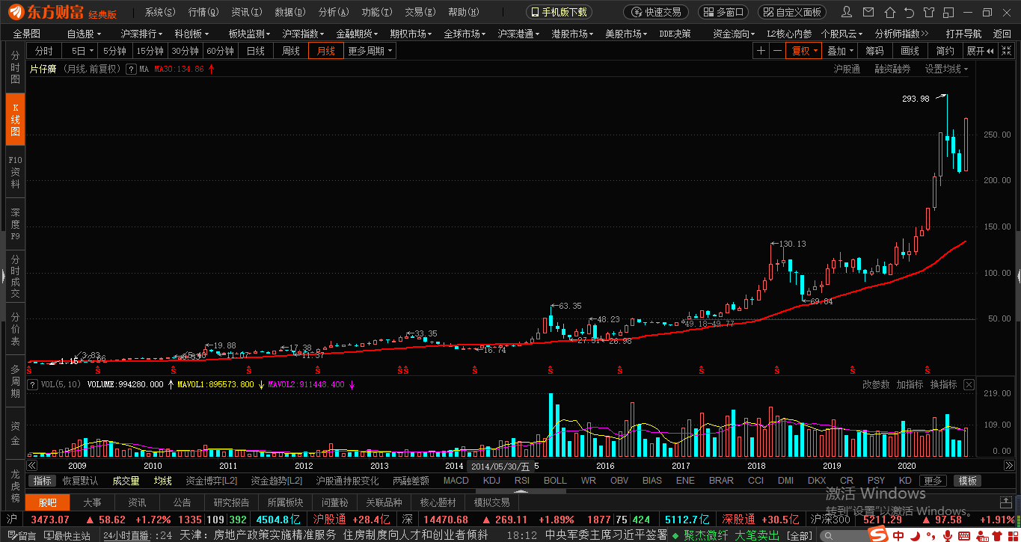Click the 多窗口 button

723,12
